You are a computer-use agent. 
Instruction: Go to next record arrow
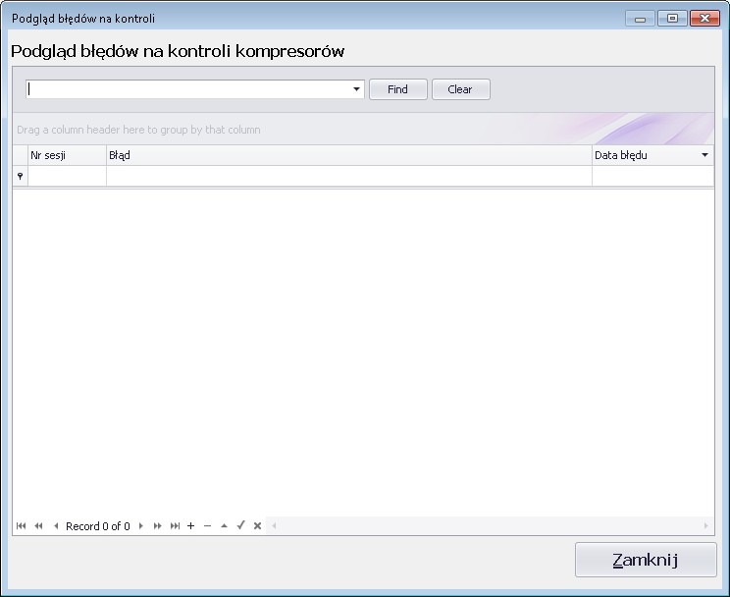click(x=140, y=526)
